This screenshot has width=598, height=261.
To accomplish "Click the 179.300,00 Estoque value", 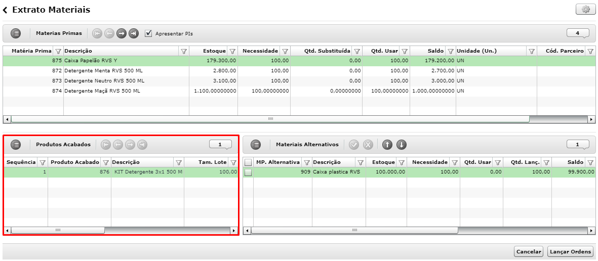I will (x=221, y=61).
